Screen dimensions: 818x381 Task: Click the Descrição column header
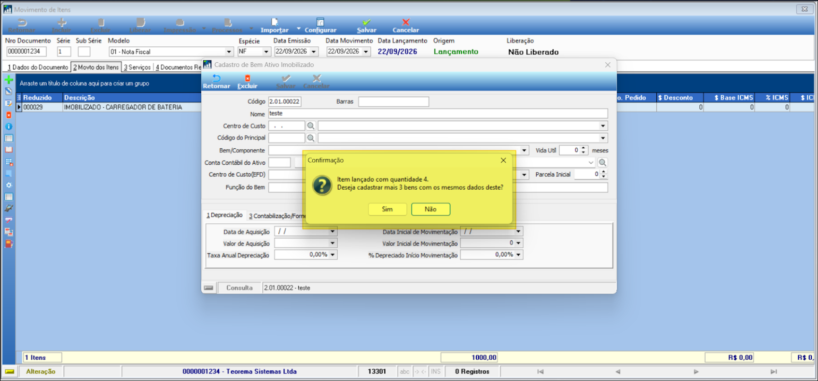pos(132,98)
